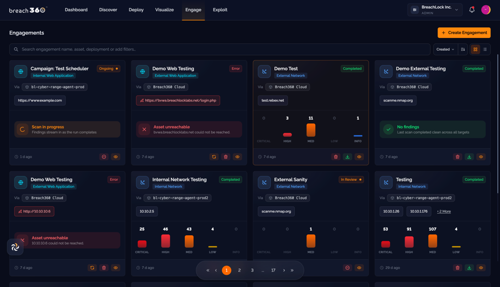Screen dimensions: 500x287
Task: Open the Created sort dropdown
Action: tap(446, 50)
